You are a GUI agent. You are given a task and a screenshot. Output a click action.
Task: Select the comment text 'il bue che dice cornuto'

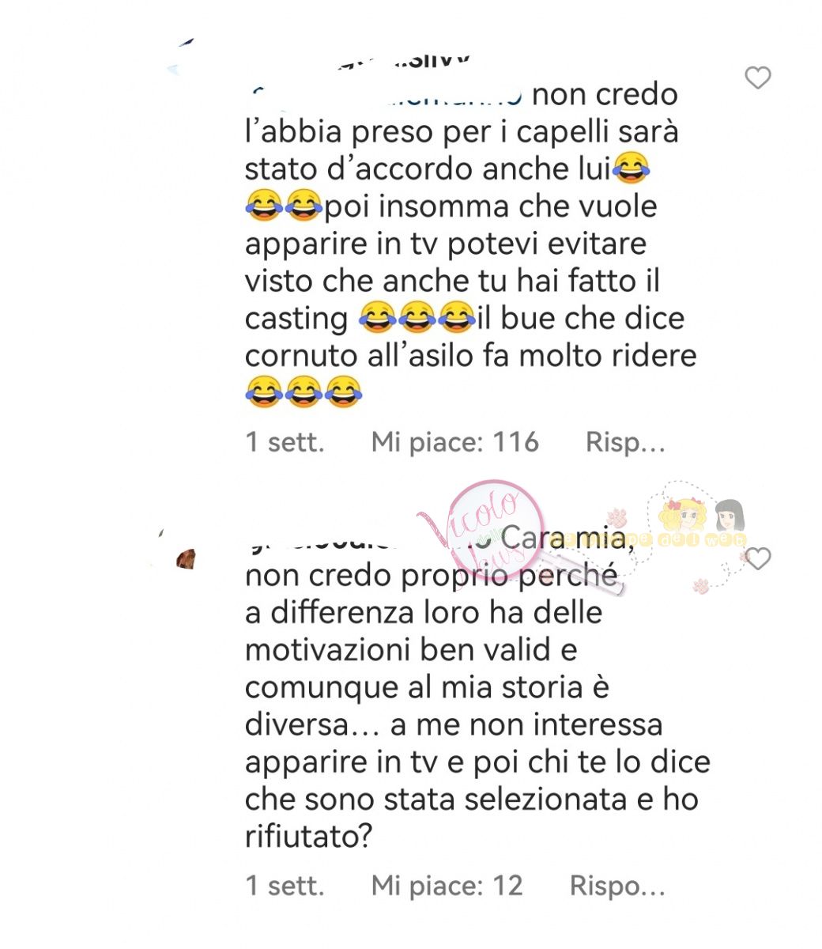click(470, 336)
